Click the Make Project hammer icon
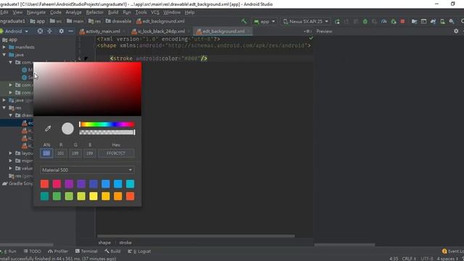The image size is (464, 261). [244, 21]
